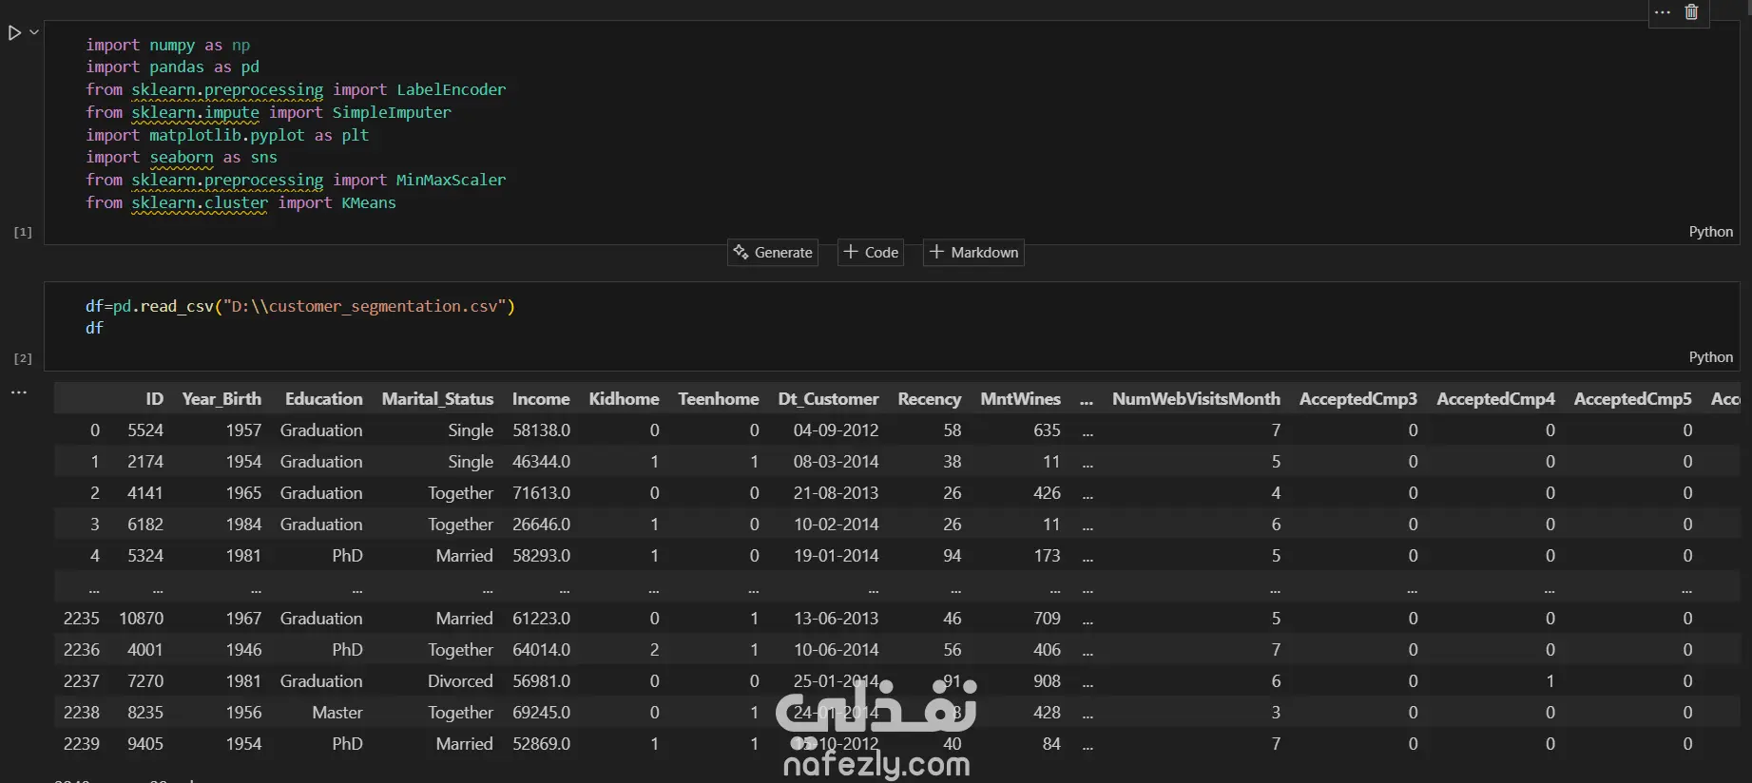The image size is (1752, 783).
Task: Click the execution count [1] label
Action: click(23, 233)
